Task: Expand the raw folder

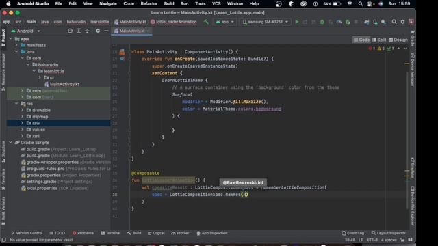Action: pyautogui.click(x=23, y=123)
